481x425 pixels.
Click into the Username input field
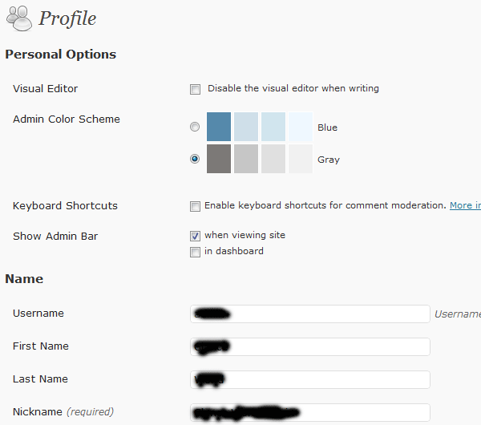tap(309, 314)
